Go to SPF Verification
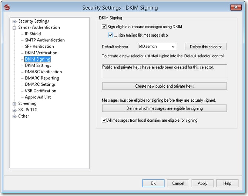Image resolution: width=248 pixels, height=196 pixels. point(39,46)
